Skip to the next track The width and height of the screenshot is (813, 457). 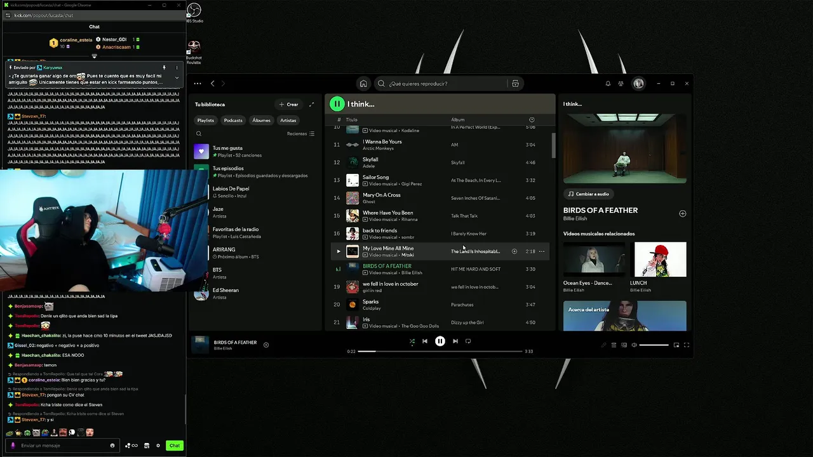pos(455,341)
